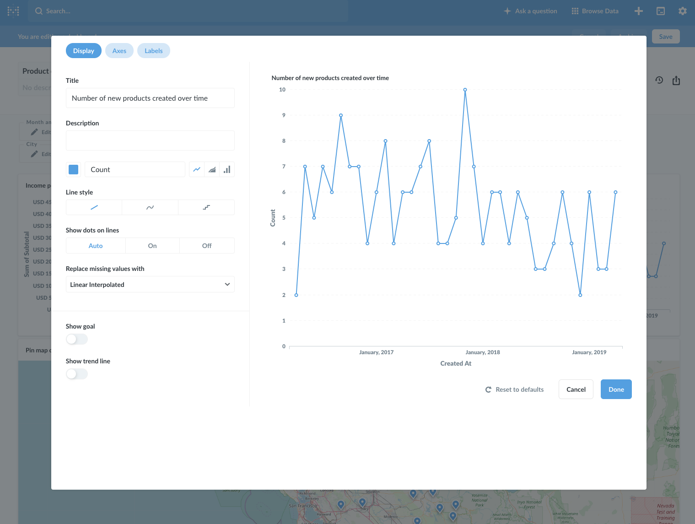
Task: Click the plus icon in the top navigation
Action: 638,11
